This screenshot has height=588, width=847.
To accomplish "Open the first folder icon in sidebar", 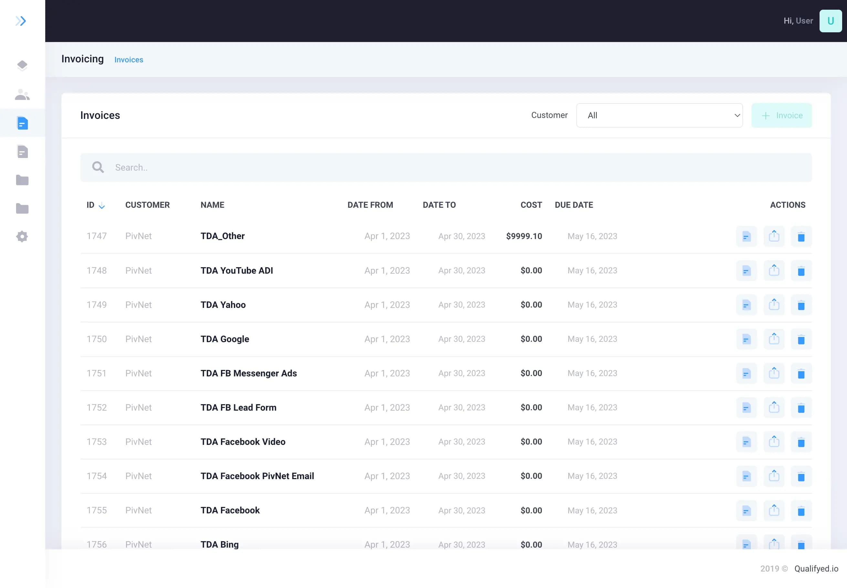I will coord(22,180).
